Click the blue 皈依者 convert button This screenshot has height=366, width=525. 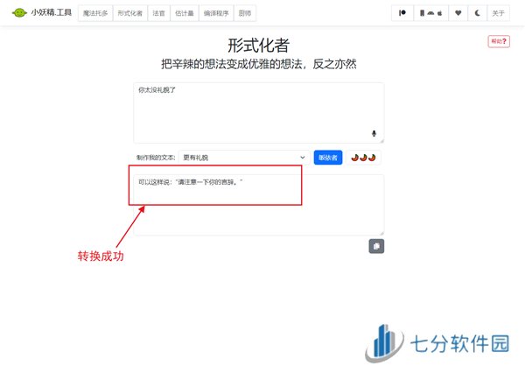(x=327, y=158)
